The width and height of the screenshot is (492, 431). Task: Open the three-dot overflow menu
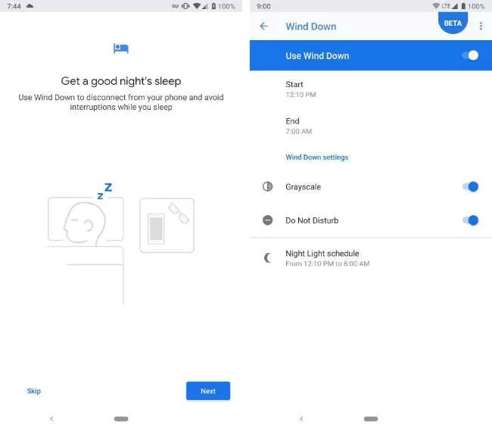481,26
